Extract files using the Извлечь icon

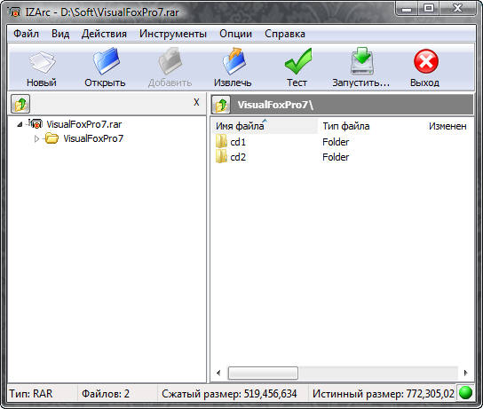pos(234,61)
